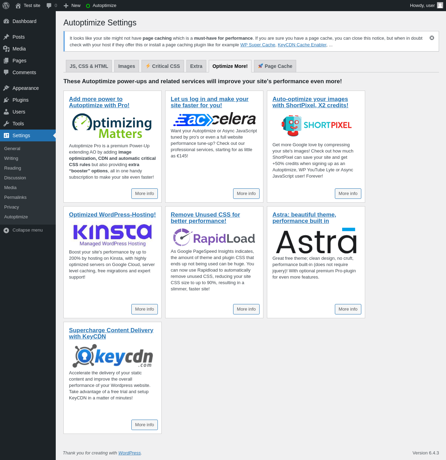Switch to the Critical CSS tab
Image resolution: width=446 pixels, height=460 pixels.
point(163,66)
